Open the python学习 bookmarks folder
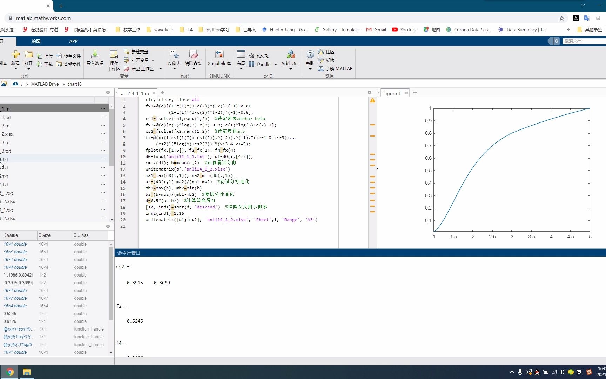 point(214,29)
